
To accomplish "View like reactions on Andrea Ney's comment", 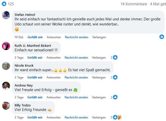I will pyautogui.click(x=115, y=97).
